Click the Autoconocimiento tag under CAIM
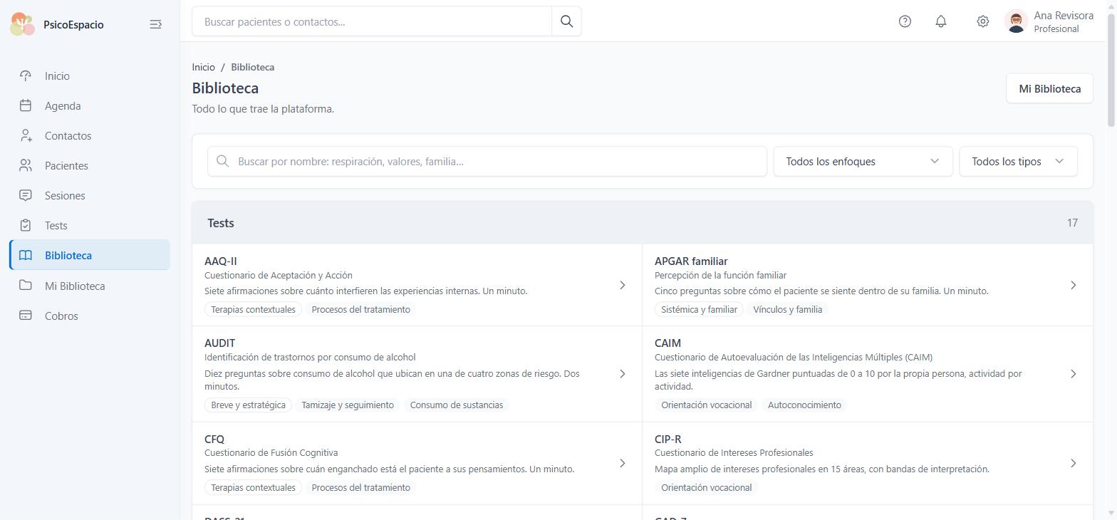1117x520 pixels. (804, 405)
